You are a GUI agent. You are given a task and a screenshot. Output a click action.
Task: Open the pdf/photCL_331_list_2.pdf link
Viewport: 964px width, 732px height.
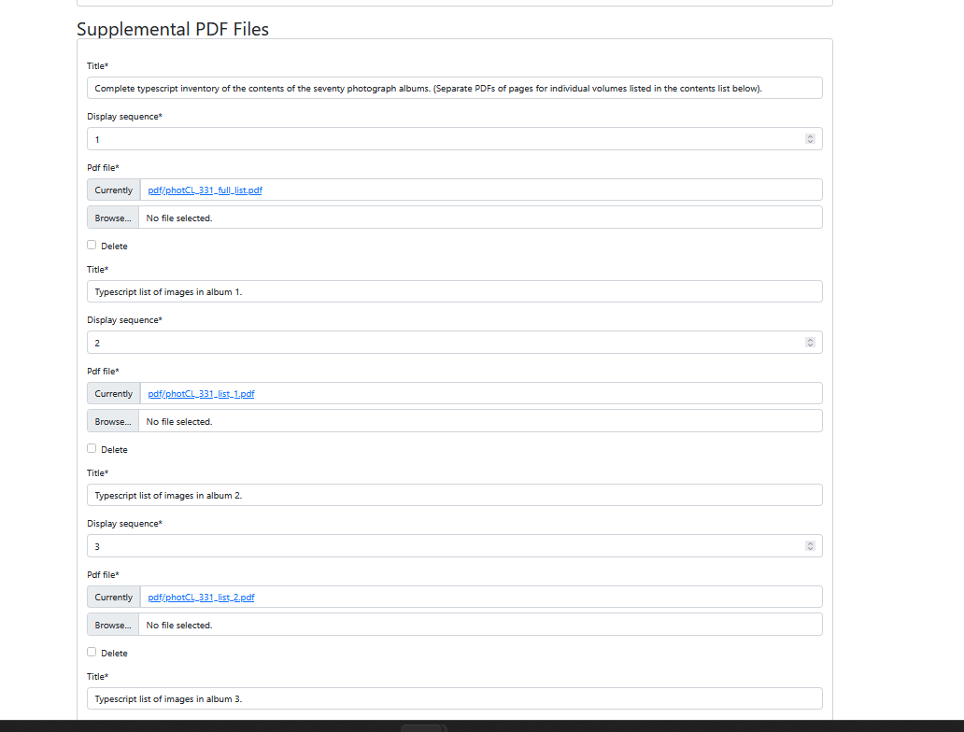[x=200, y=597]
